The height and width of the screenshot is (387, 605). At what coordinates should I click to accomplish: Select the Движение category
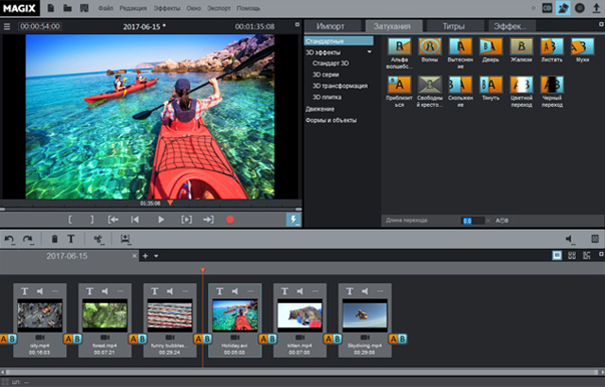tap(320, 109)
